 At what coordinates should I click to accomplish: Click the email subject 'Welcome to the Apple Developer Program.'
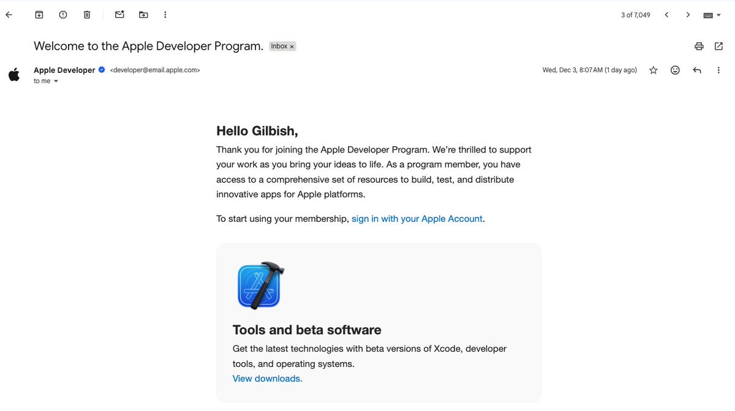coord(149,46)
